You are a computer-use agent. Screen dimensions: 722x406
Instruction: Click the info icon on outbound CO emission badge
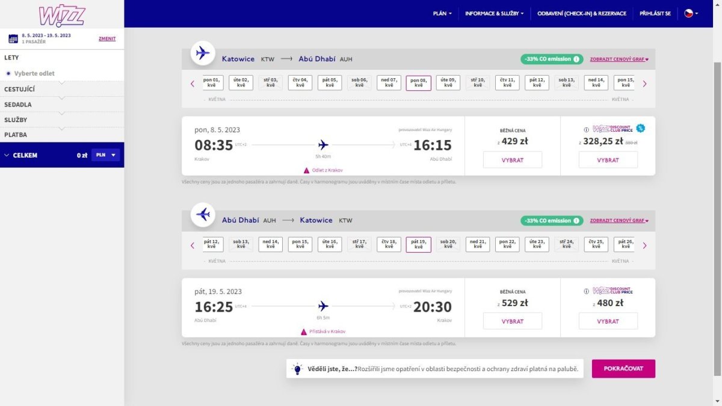pos(576,59)
